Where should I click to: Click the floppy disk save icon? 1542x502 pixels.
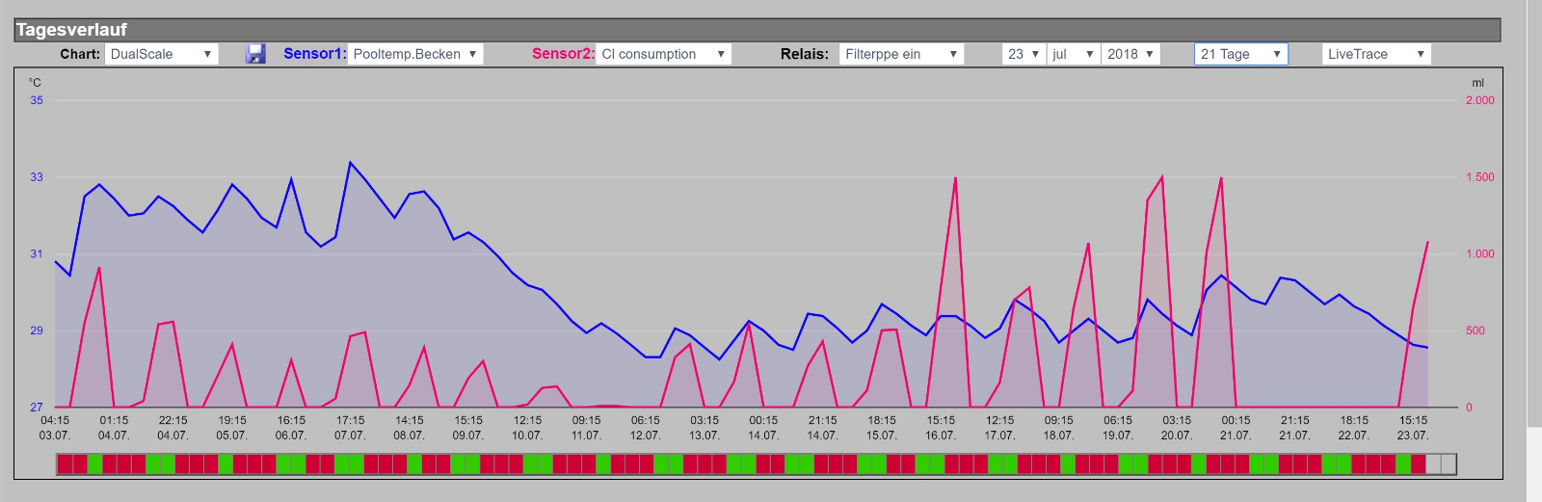pyautogui.click(x=255, y=54)
